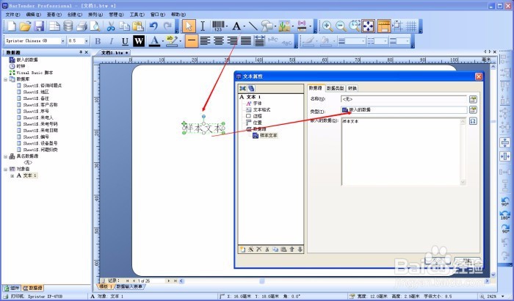
Task: Collapse the 具名数据源 tree node
Action: (6, 156)
